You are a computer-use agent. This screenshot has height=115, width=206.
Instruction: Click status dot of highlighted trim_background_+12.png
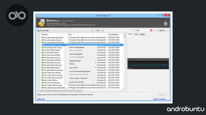42,45
